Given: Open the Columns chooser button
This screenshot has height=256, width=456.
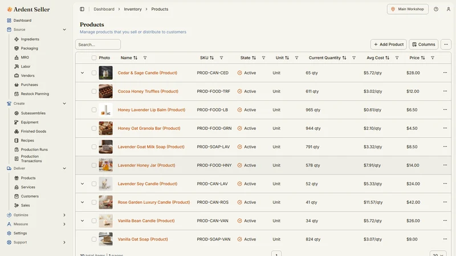Looking at the screenshot, I should coord(424,44).
